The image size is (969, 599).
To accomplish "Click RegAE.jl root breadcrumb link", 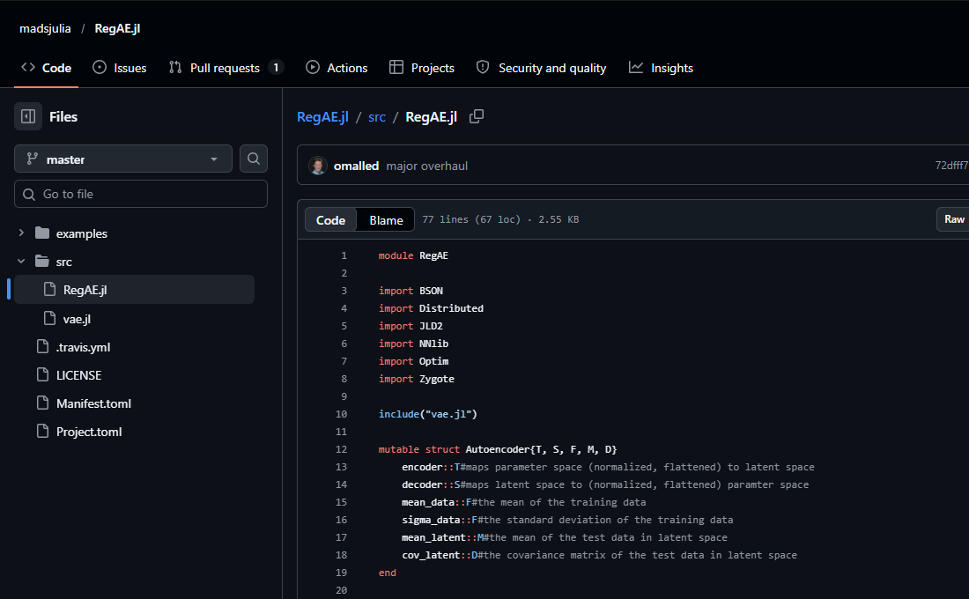I will [x=322, y=117].
